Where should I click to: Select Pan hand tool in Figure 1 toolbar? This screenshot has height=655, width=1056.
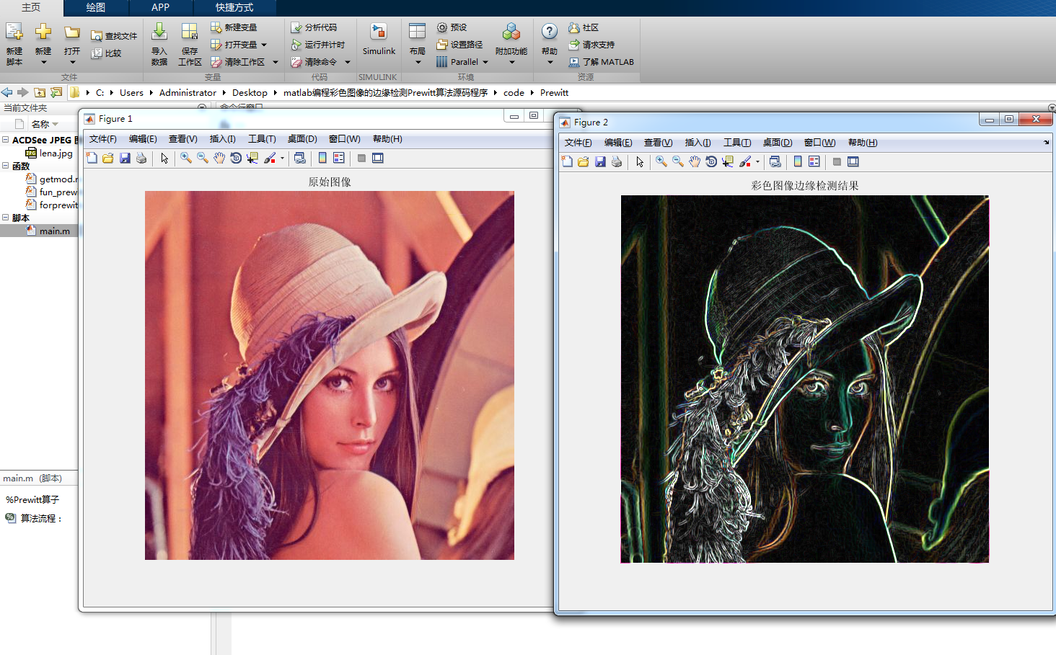[219, 159]
